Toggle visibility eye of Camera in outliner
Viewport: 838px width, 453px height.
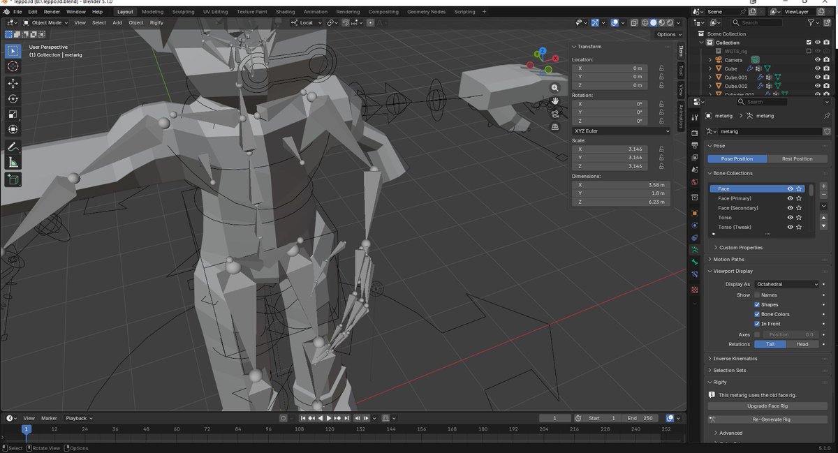(x=817, y=60)
